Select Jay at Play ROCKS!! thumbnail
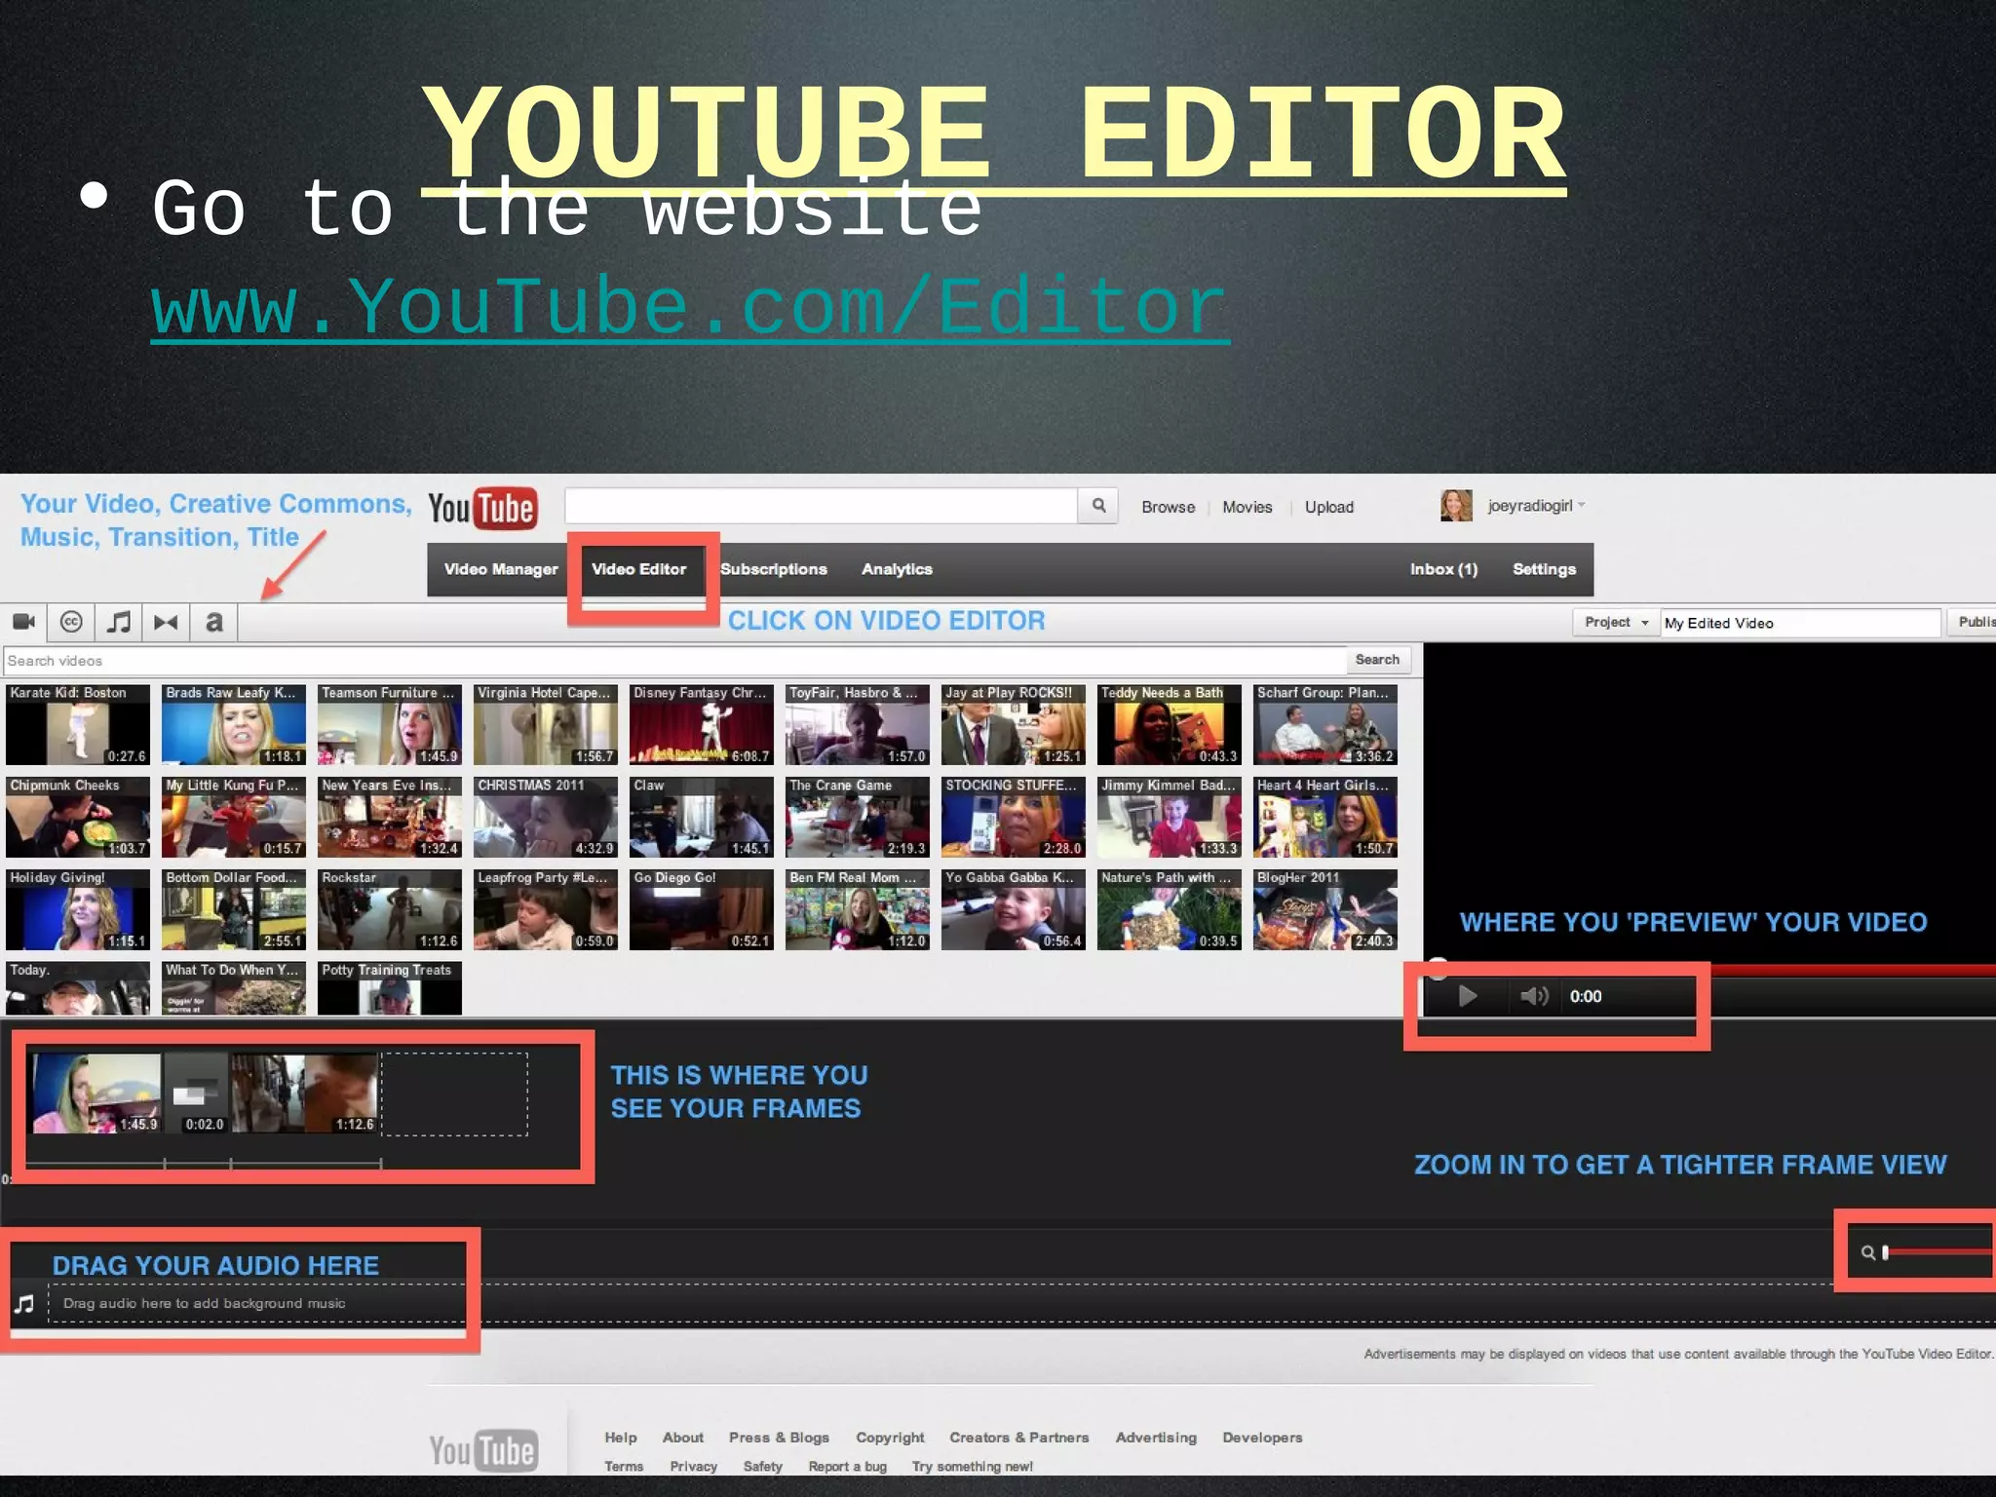Screen dimensions: 1996x1497 (x=1014, y=724)
